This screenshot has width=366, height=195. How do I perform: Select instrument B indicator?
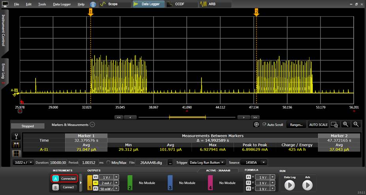pos(55,187)
